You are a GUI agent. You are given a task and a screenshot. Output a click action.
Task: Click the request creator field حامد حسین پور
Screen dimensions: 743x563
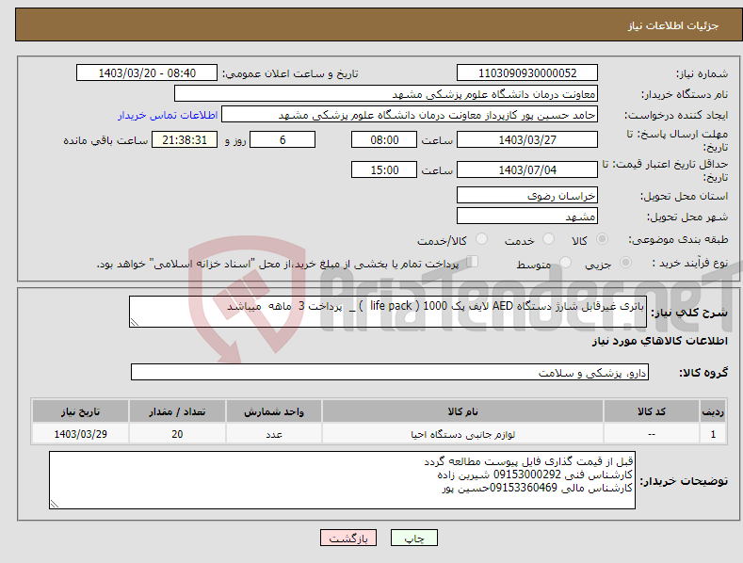click(410, 115)
